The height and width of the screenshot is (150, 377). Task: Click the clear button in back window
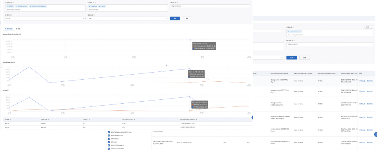(305, 58)
